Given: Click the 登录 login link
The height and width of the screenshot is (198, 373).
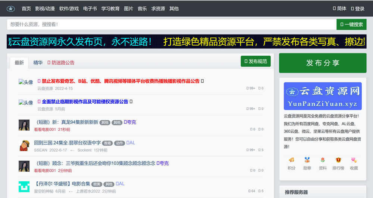Looking at the screenshot, I should (x=357, y=9).
